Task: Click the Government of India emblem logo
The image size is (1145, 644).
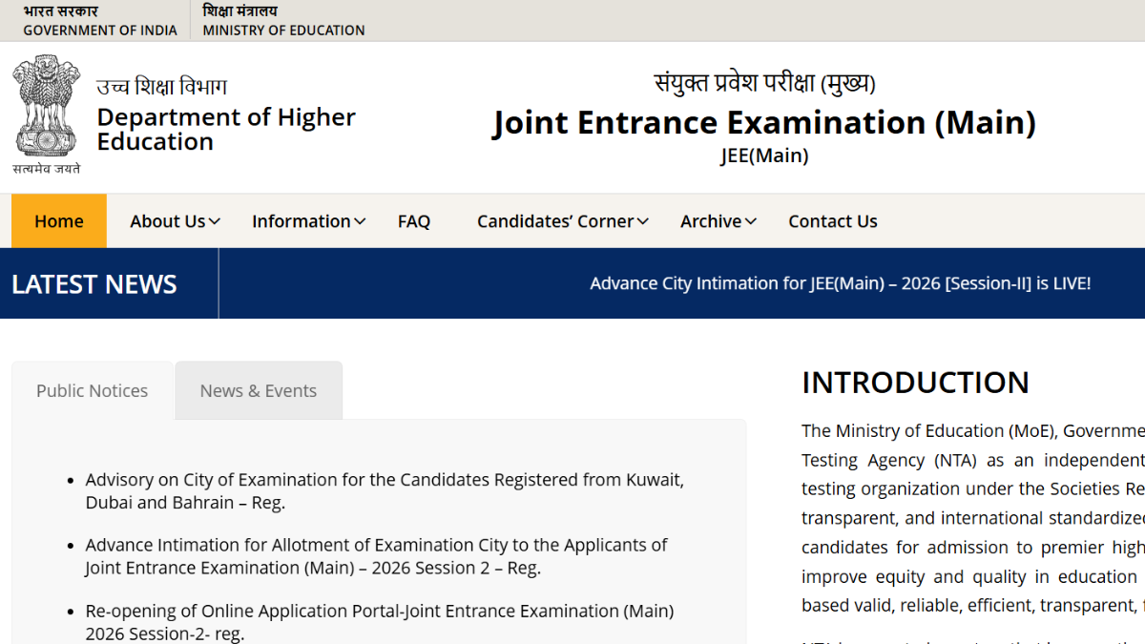Action: [46, 114]
